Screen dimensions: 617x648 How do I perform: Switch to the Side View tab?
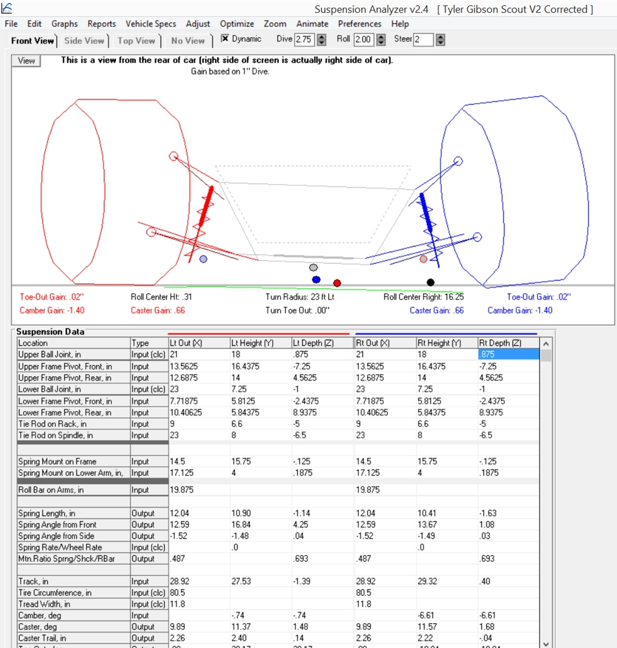[x=84, y=40]
